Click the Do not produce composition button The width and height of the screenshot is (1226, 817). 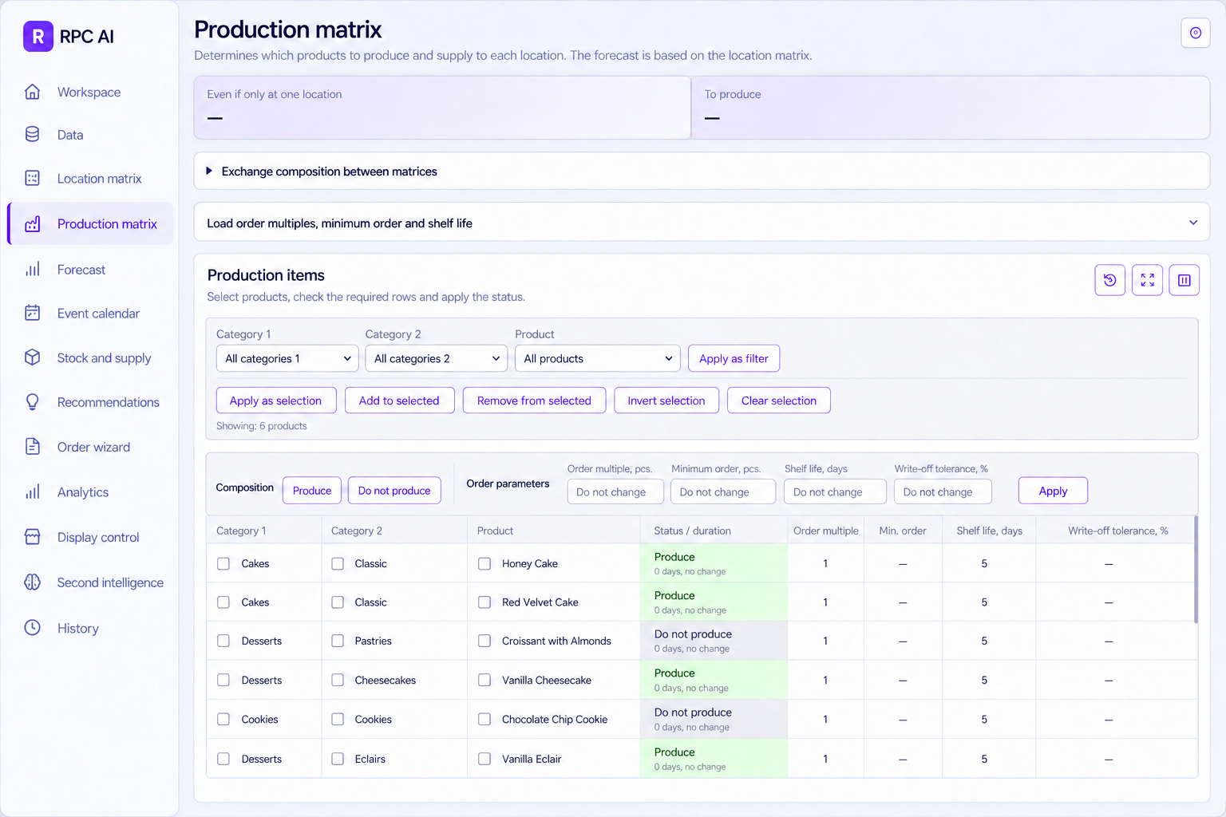pyautogui.click(x=394, y=491)
